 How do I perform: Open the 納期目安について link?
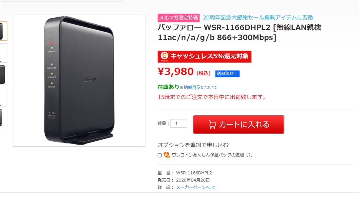click(x=198, y=88)
